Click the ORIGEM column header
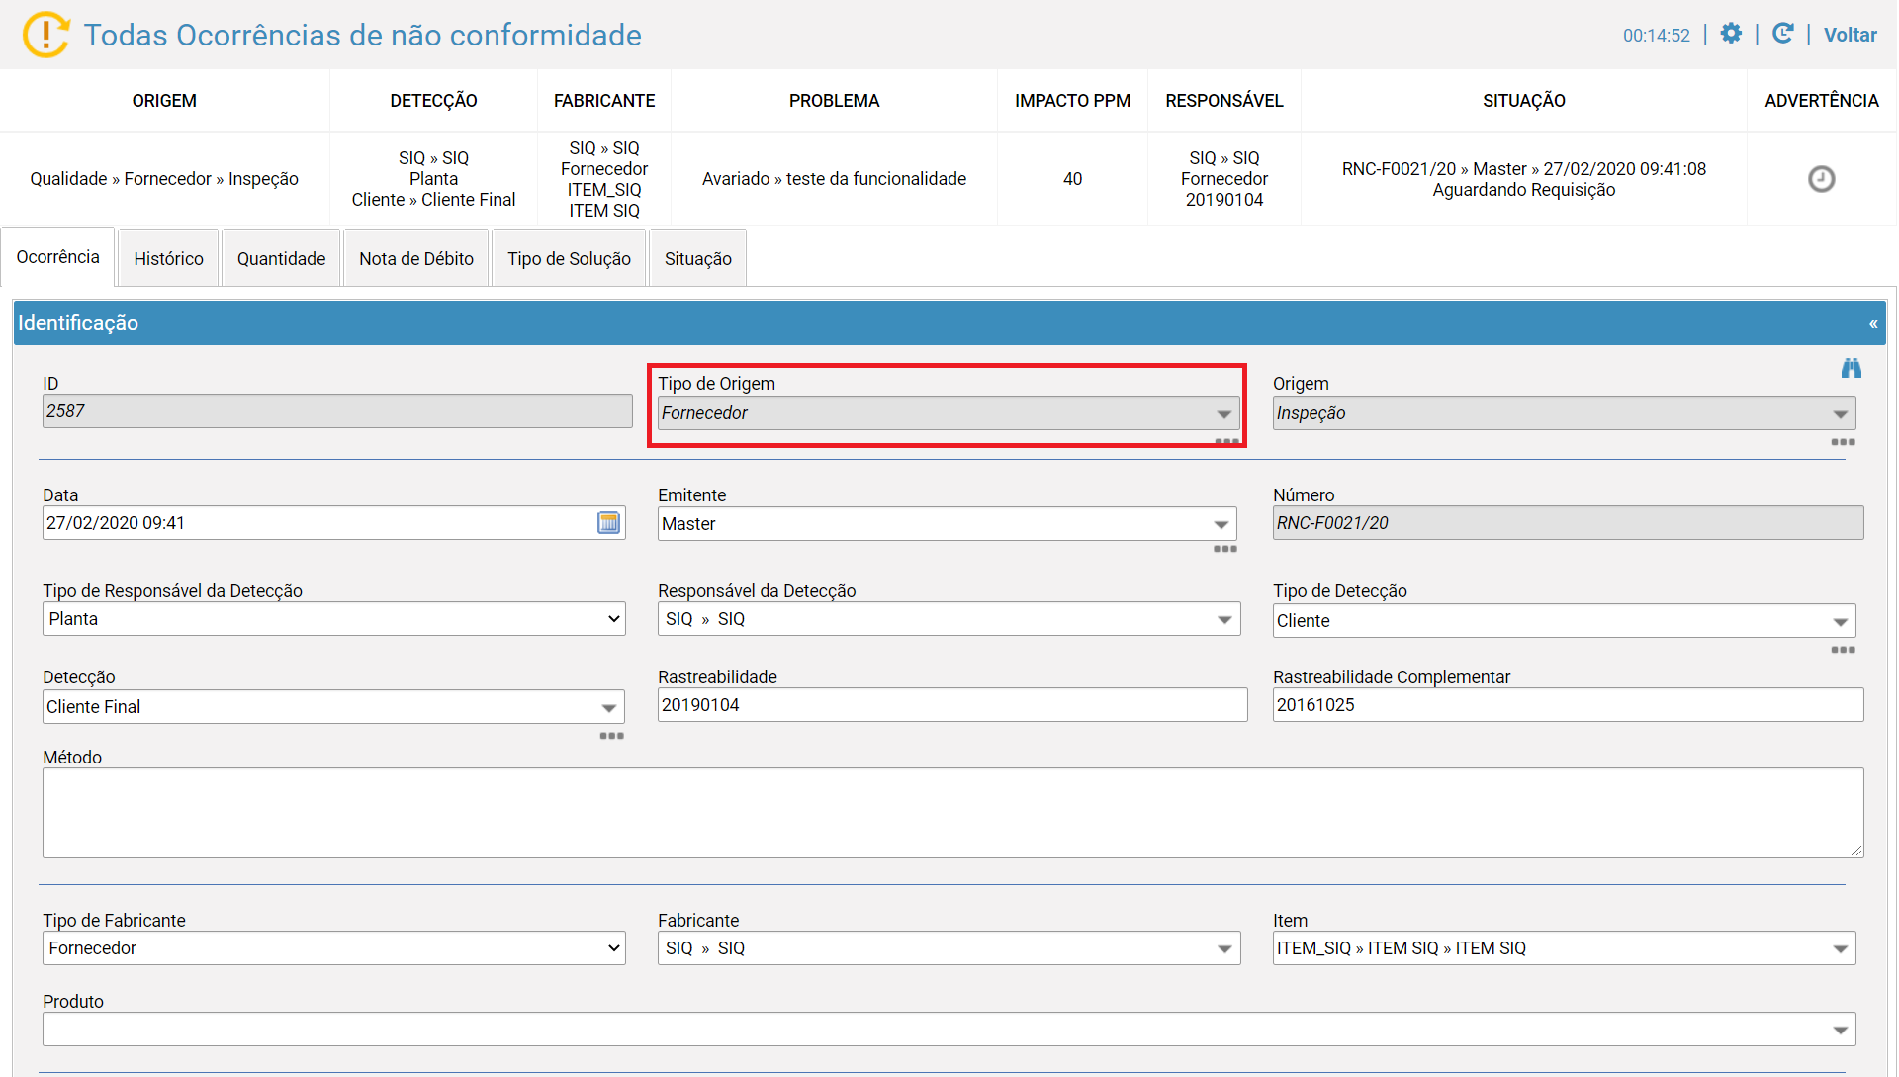1899x1077 pixels. pos(164,101)
